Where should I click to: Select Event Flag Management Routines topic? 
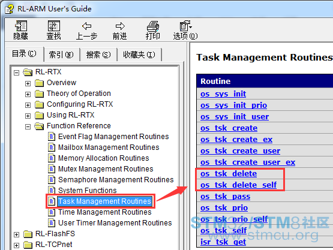(x=113, y=137)
